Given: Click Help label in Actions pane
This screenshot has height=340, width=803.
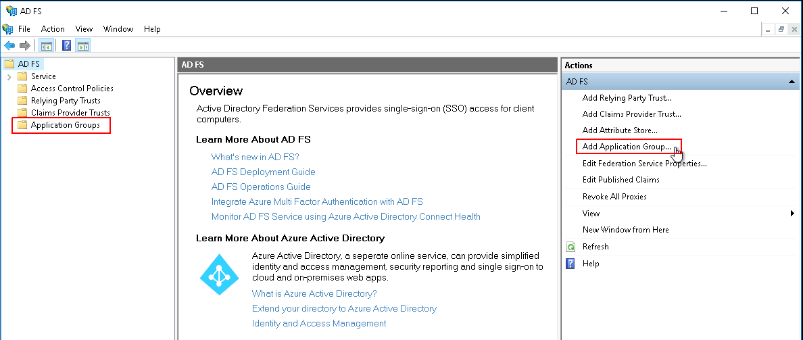Looking at the screenshot, I should pos(591,264).
